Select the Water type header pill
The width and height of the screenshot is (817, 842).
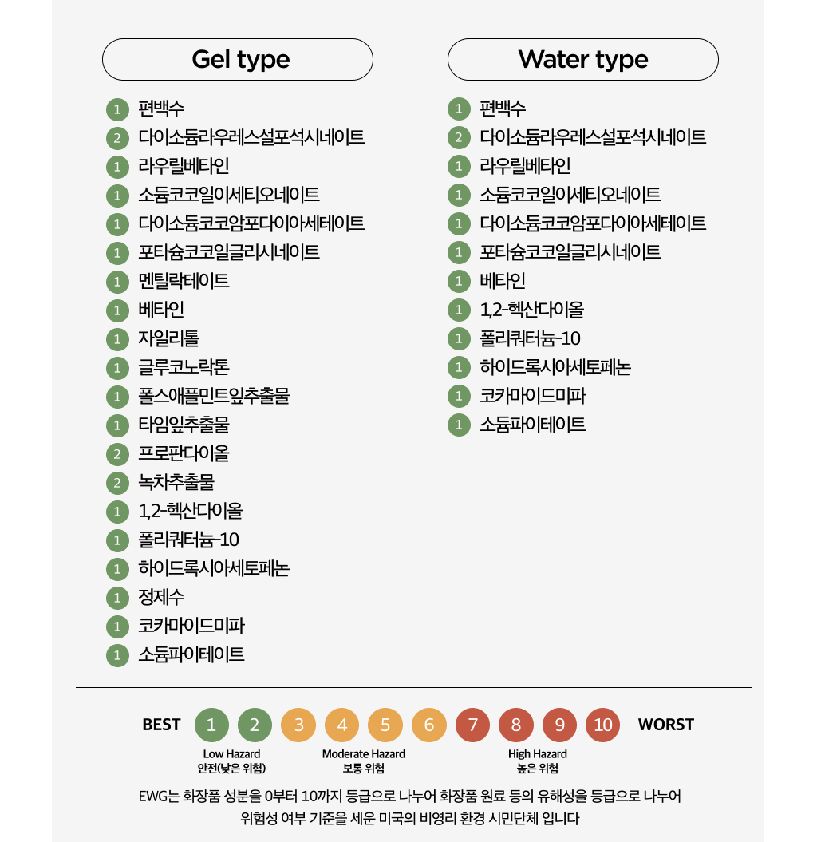coord(582,60)
